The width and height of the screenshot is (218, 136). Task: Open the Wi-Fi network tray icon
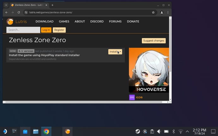[x=180, y=131]
